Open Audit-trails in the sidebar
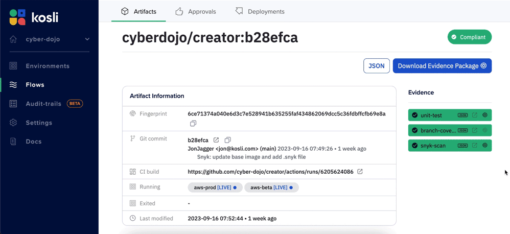Image resolution: width=510 pixels, height=234 pixels. (43, 104)
